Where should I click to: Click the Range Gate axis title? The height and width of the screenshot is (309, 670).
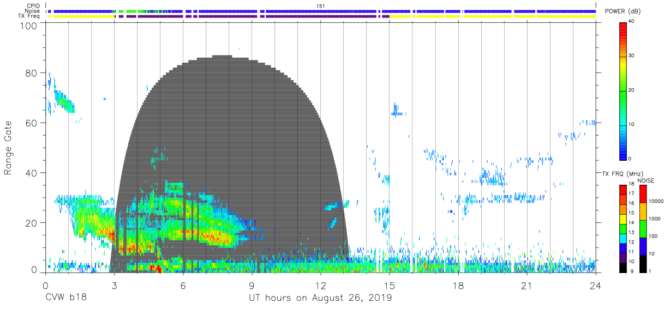click(x=8, y=148)
